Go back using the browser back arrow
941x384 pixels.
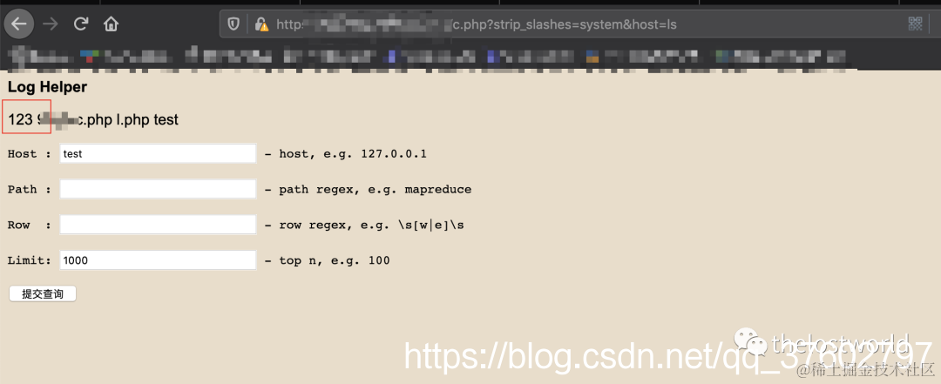click(19, 24)
